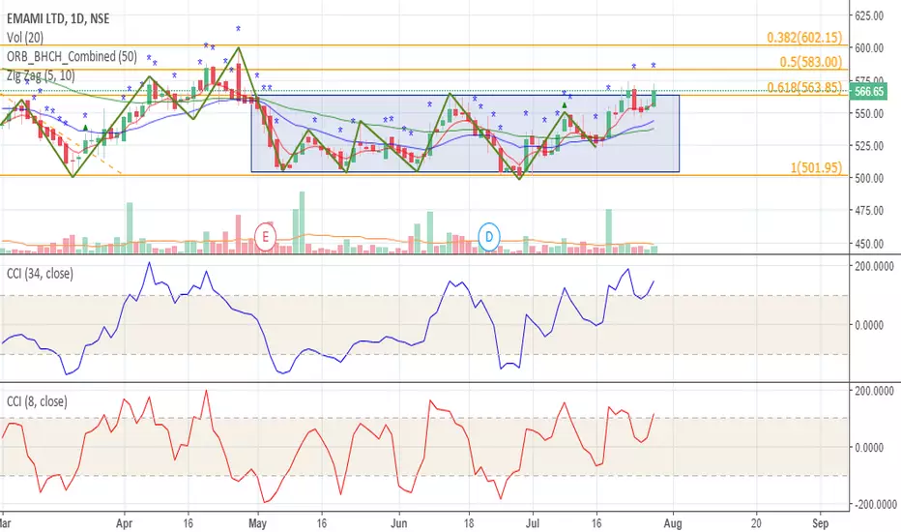901x532 pixels.
Task: Click the 475.00 price axis label
Action: pyautogui.click(x=869, y=211)
